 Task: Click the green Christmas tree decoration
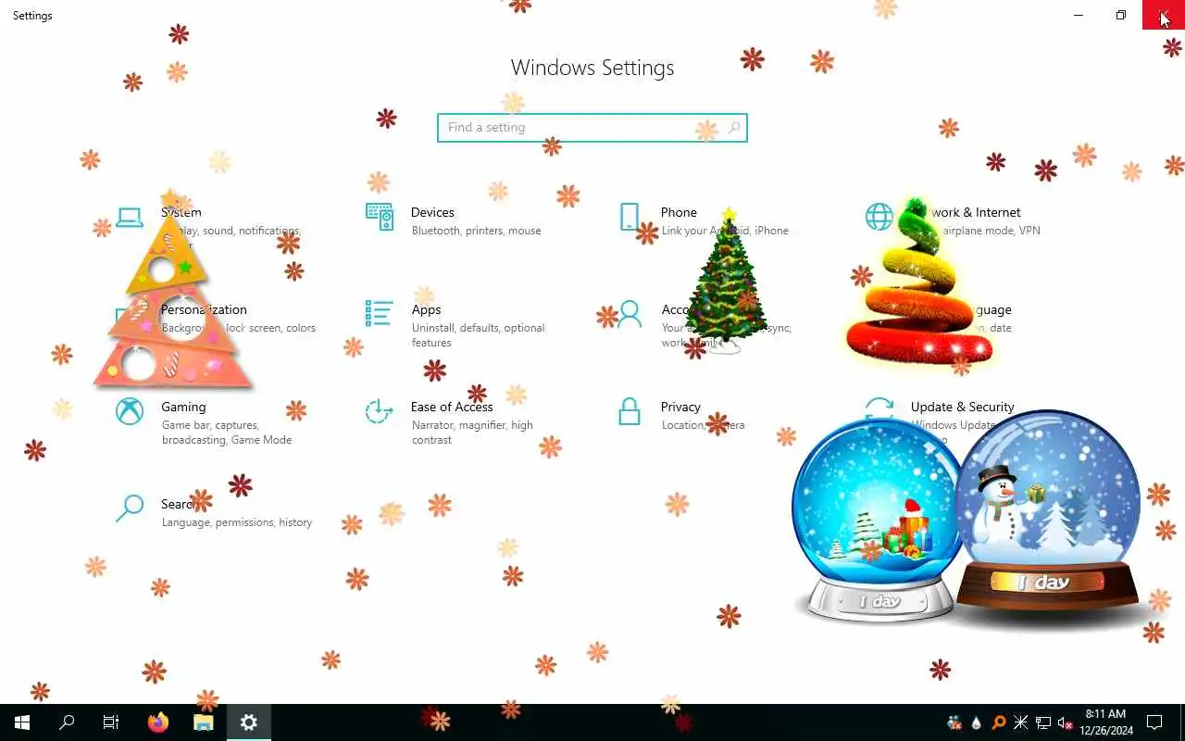point(728,280)
